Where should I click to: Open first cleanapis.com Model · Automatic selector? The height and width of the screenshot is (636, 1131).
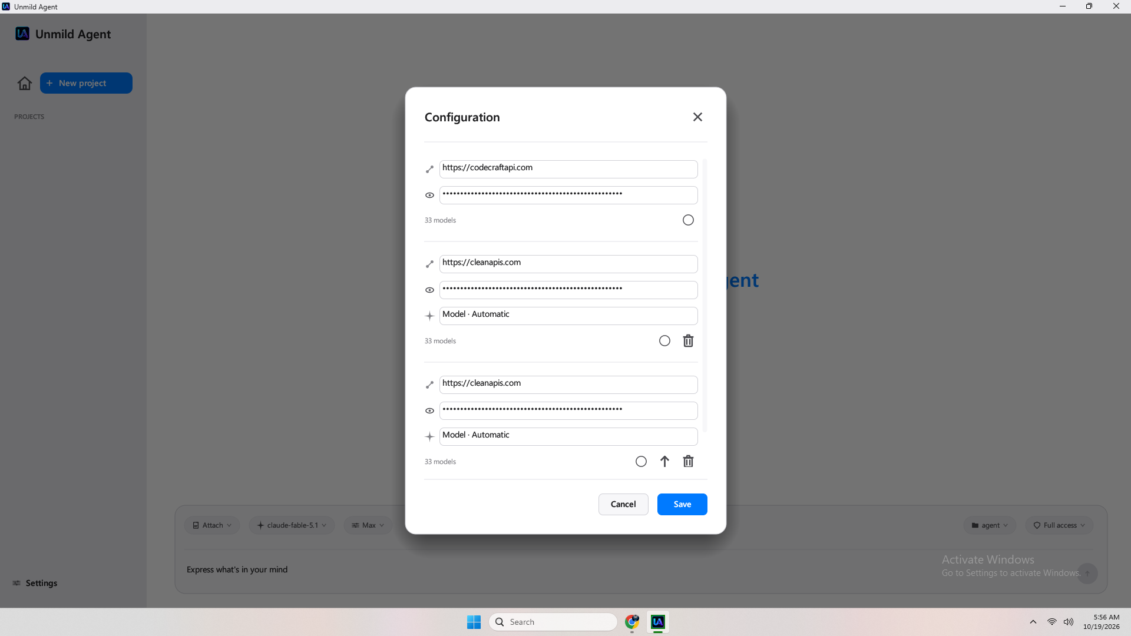point(568,316)
